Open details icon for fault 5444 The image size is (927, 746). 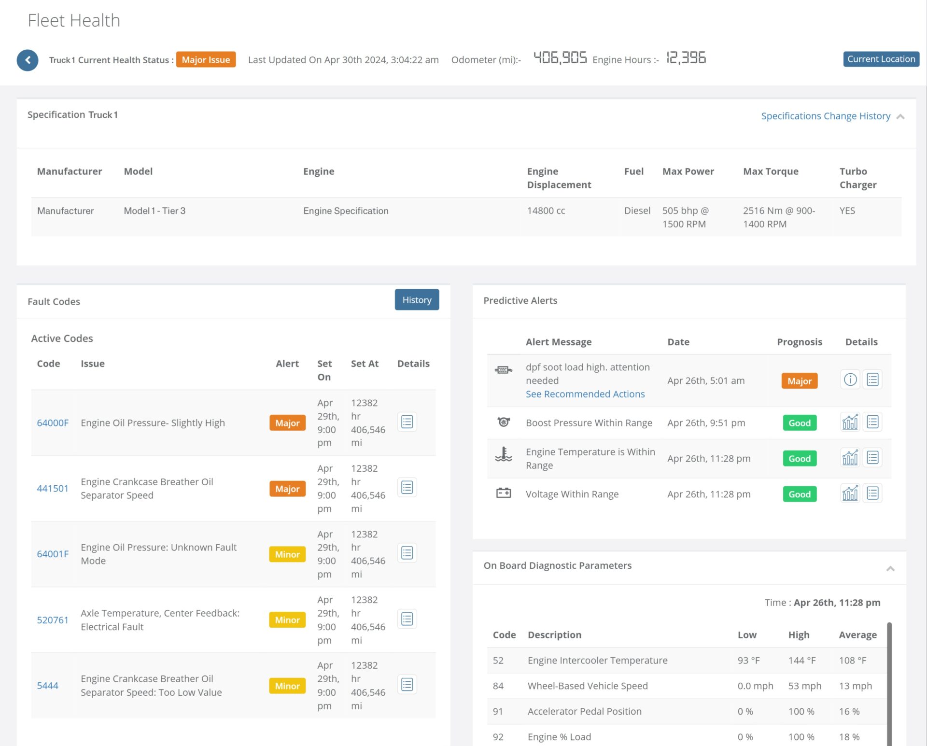(407, 685)
